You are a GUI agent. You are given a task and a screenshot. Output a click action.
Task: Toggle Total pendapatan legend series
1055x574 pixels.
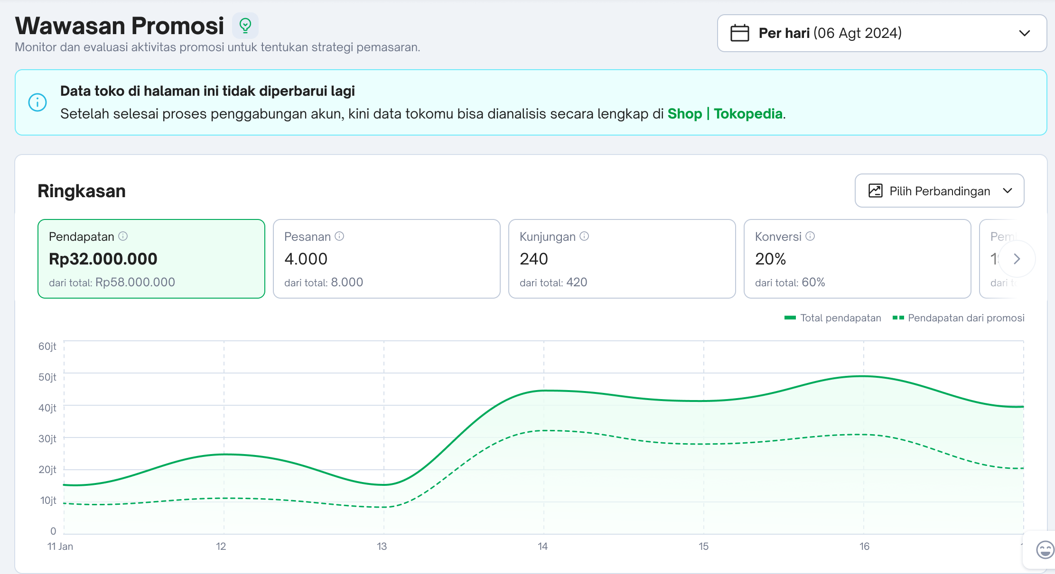pos(833,318)
